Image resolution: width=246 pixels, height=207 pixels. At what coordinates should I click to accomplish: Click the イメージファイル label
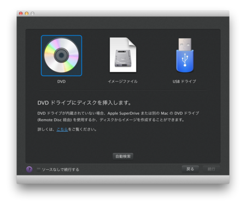pyautogui.click(x=122, y=81)
